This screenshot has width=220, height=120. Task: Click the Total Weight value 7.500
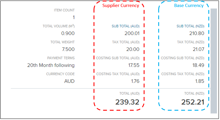(68, 49)
